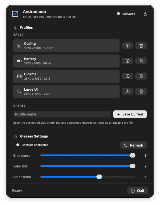Click the Controls connected checkmark icon
The height and width of the screenshot is (205, 160).
click(x=18, y=145)
